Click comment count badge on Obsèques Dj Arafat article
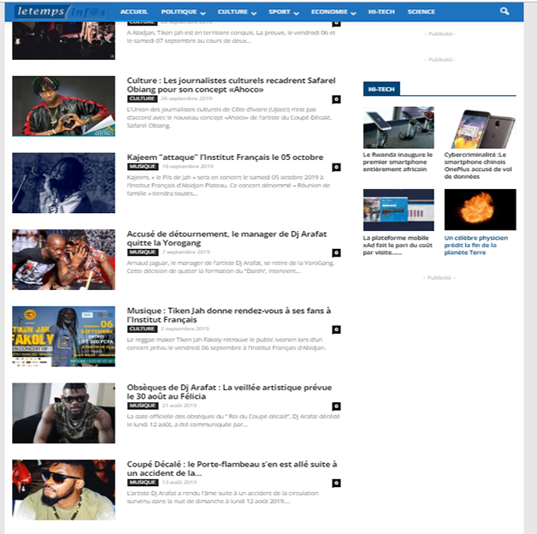The image size is (537, 534). coord(336,406)
